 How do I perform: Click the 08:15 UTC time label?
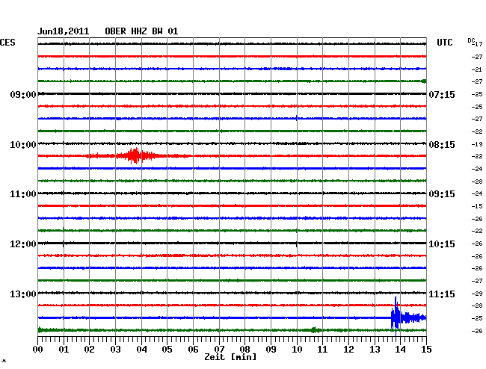click(x=442, y=145)
